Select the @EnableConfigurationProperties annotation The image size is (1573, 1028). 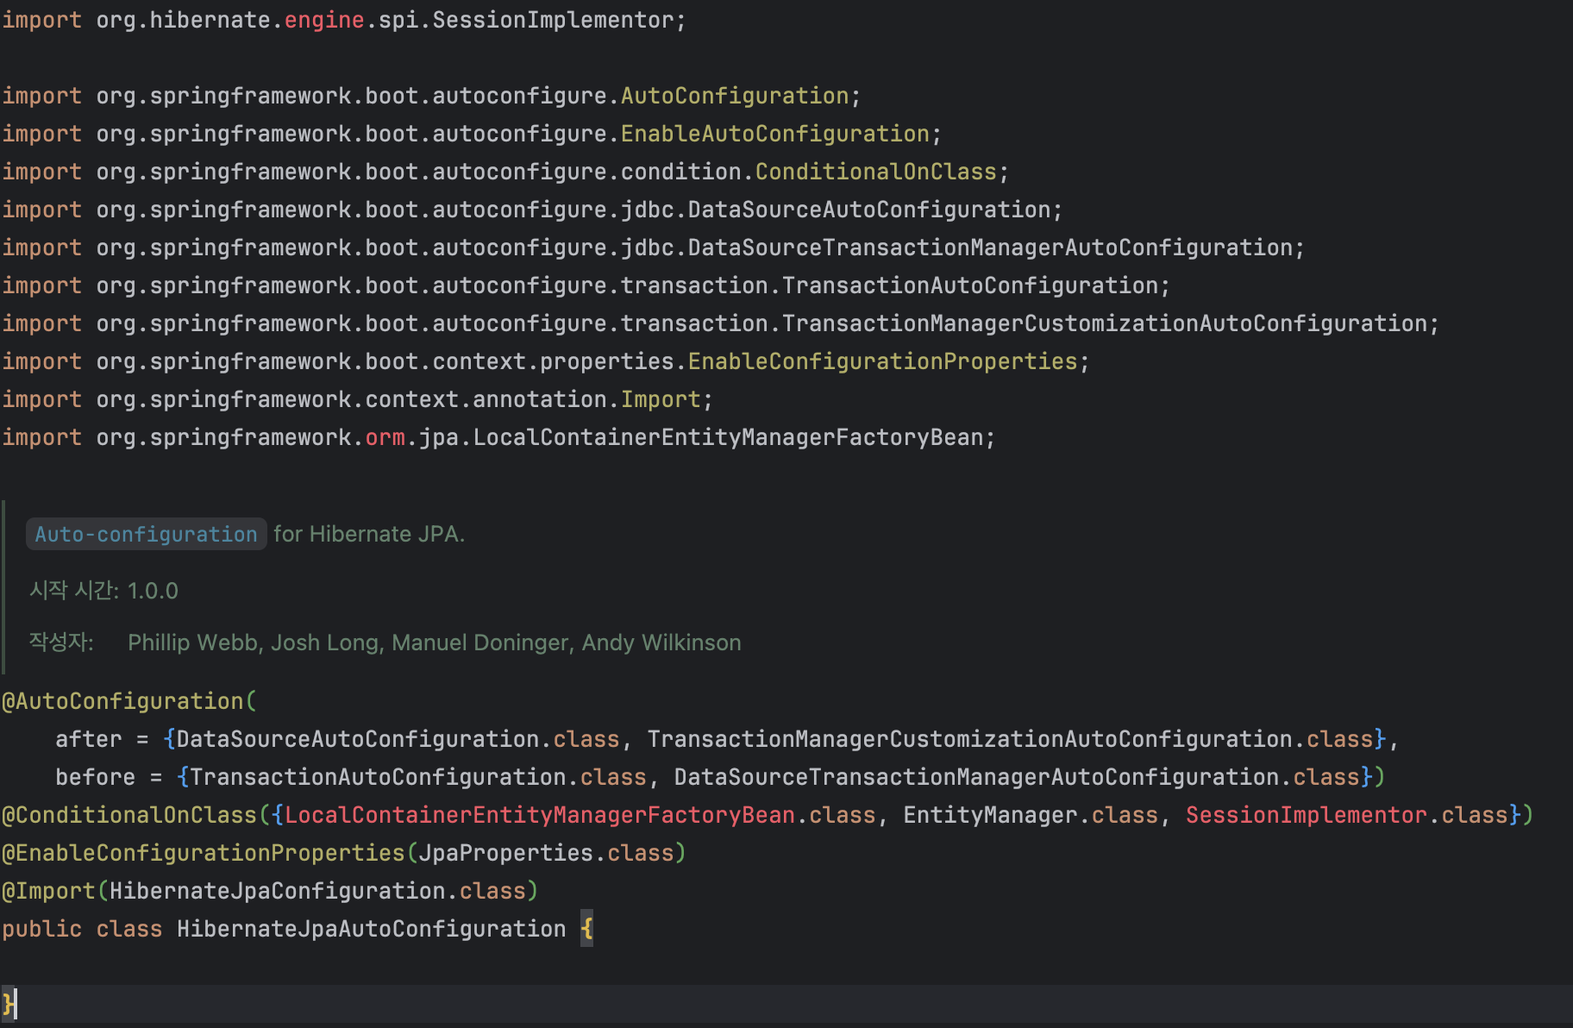(203, 852)
